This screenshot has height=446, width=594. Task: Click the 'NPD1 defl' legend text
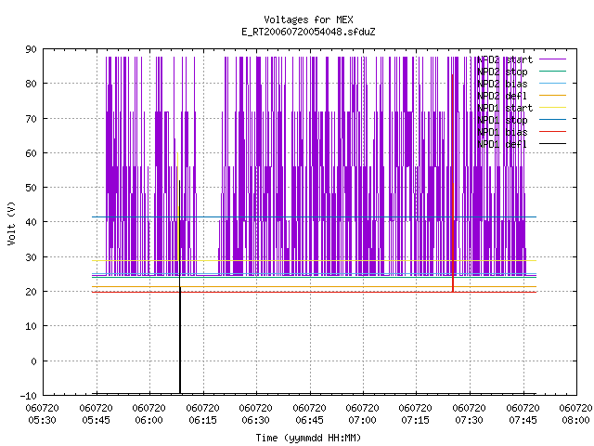[502, 144]
